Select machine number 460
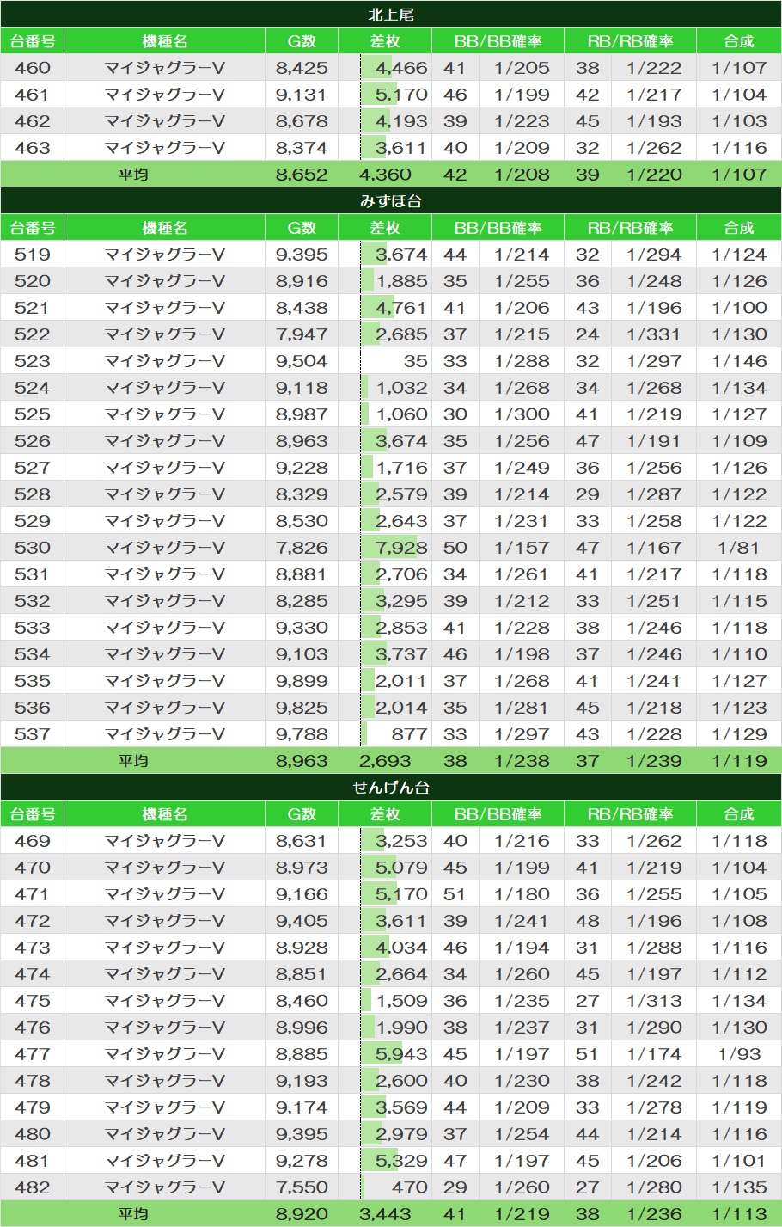This screenshot has width=782, height=1227. [33, 68]
